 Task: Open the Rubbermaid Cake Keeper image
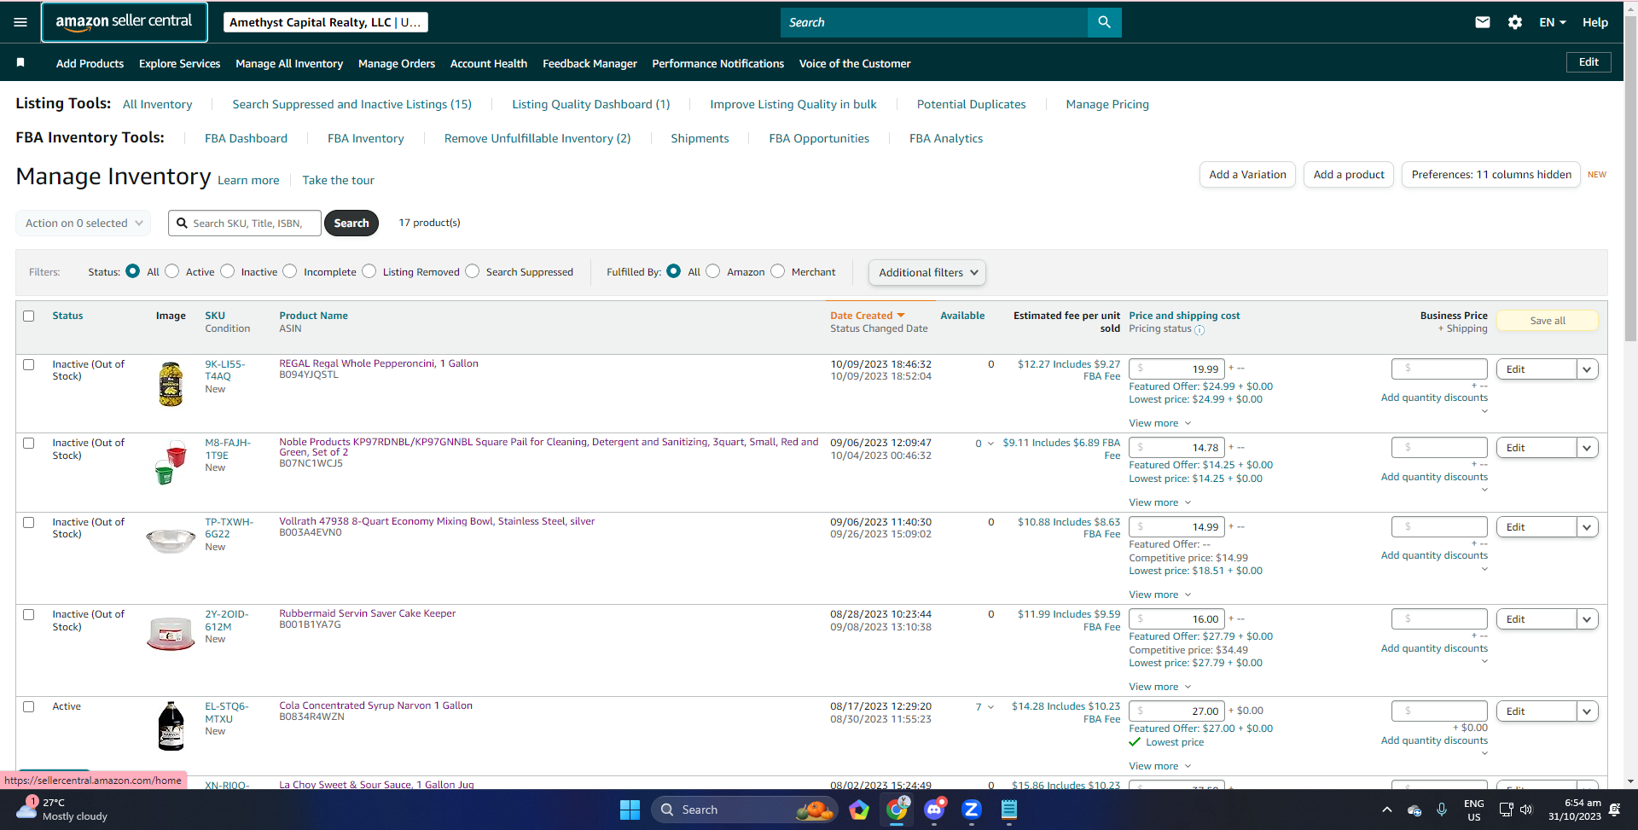tap(171, 633)
